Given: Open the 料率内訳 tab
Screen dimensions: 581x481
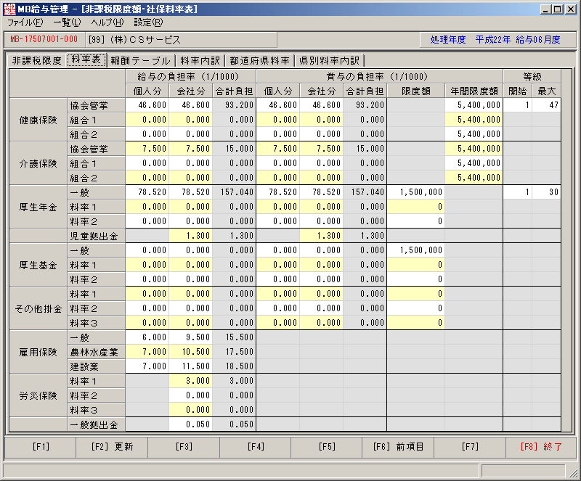Looking at the screenshot, I should [x=200, y=60].
